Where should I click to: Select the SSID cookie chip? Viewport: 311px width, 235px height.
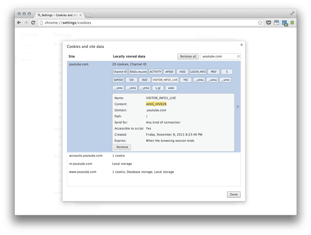pos(145,80)
